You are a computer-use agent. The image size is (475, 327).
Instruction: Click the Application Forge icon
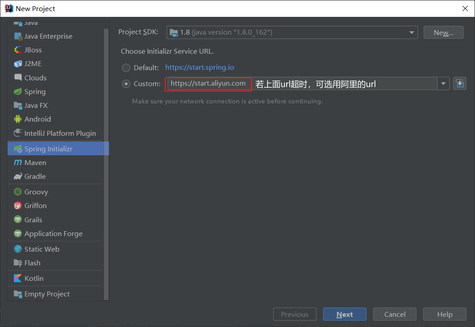point(18,233)
